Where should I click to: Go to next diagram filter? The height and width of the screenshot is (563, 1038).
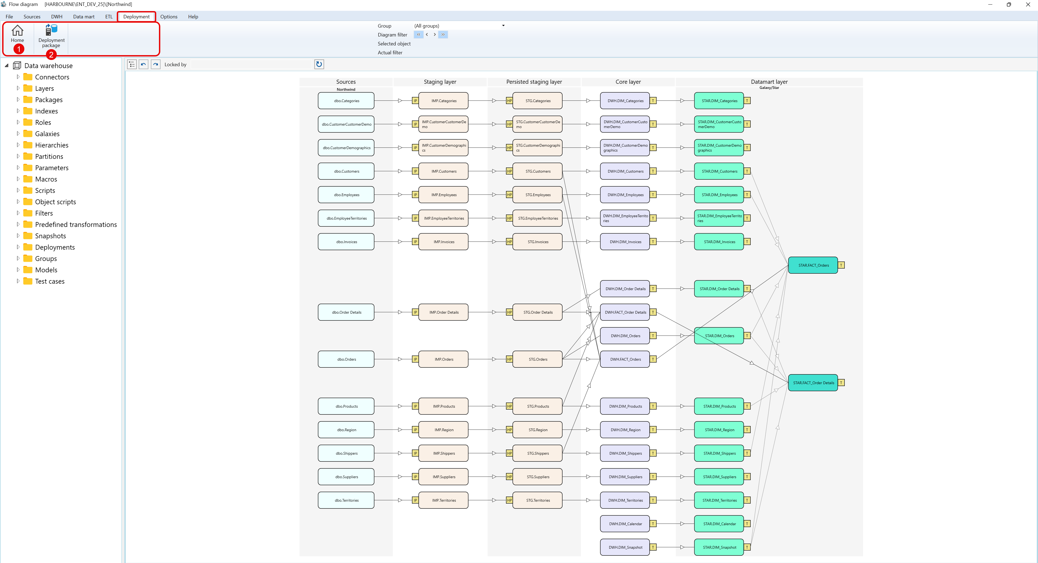click(434, 35)
